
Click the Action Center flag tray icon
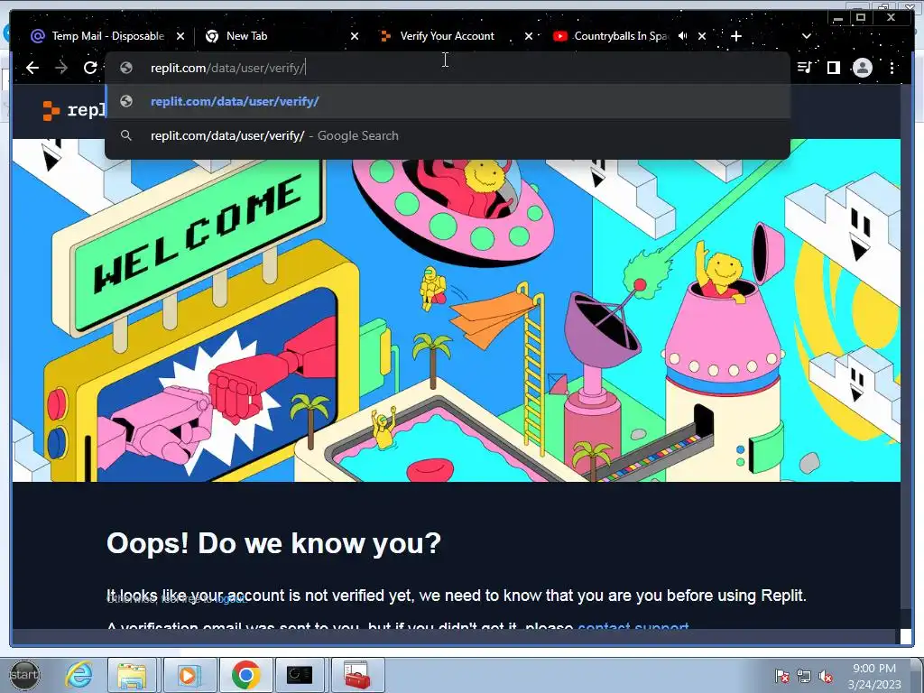click(782, 676)
